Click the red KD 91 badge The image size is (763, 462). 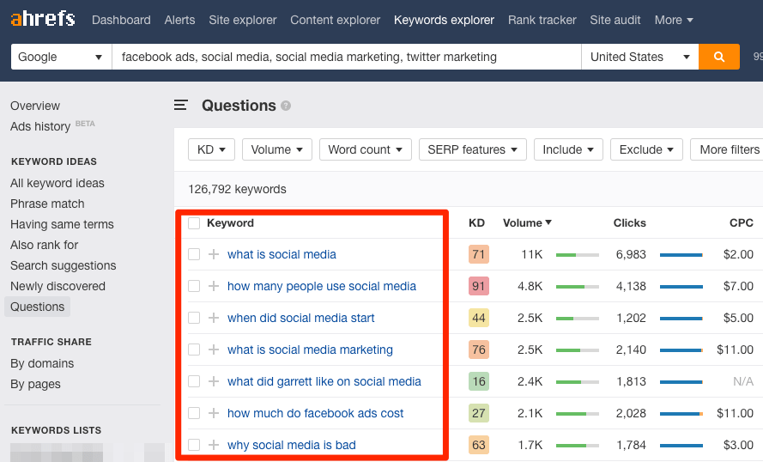pos(478,286)
